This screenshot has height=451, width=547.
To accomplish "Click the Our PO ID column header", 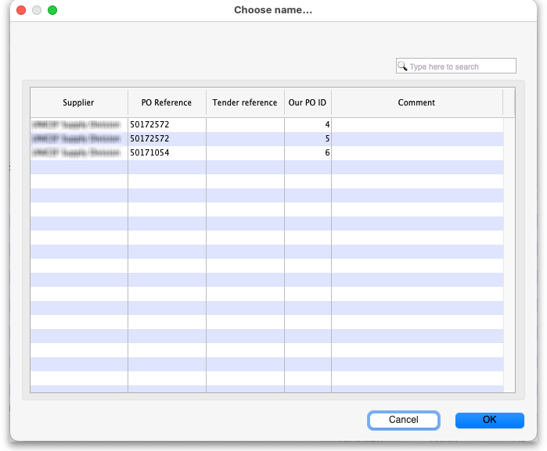I will point(307,102).
